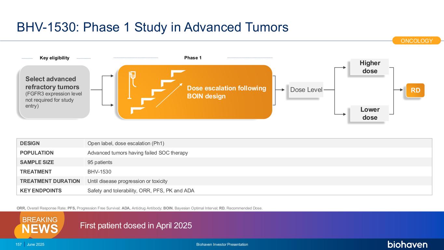Screen dimensions: 444x250
Task: Click the dose escalation staircase graphic
Action: tap(158, 92)
